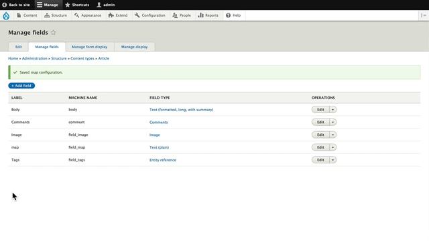429x241 pixels.
Task: Click Edit button for Tags field
Action: [x=320, y=160]
